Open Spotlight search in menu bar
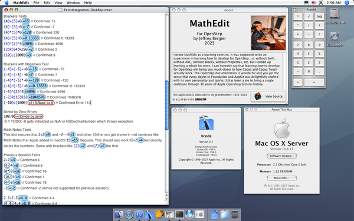The image size is (354, 221). [x=347, y=3]
